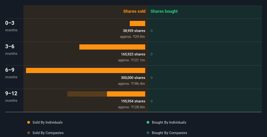The height and width of the screenshot is (137, 267).
Task: Click the hatched 9–12 months companies bar segment
Action: (x=87, y=94)
